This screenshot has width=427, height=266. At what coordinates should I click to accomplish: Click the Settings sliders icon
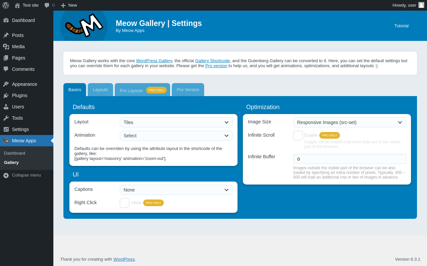pos(6,129)
